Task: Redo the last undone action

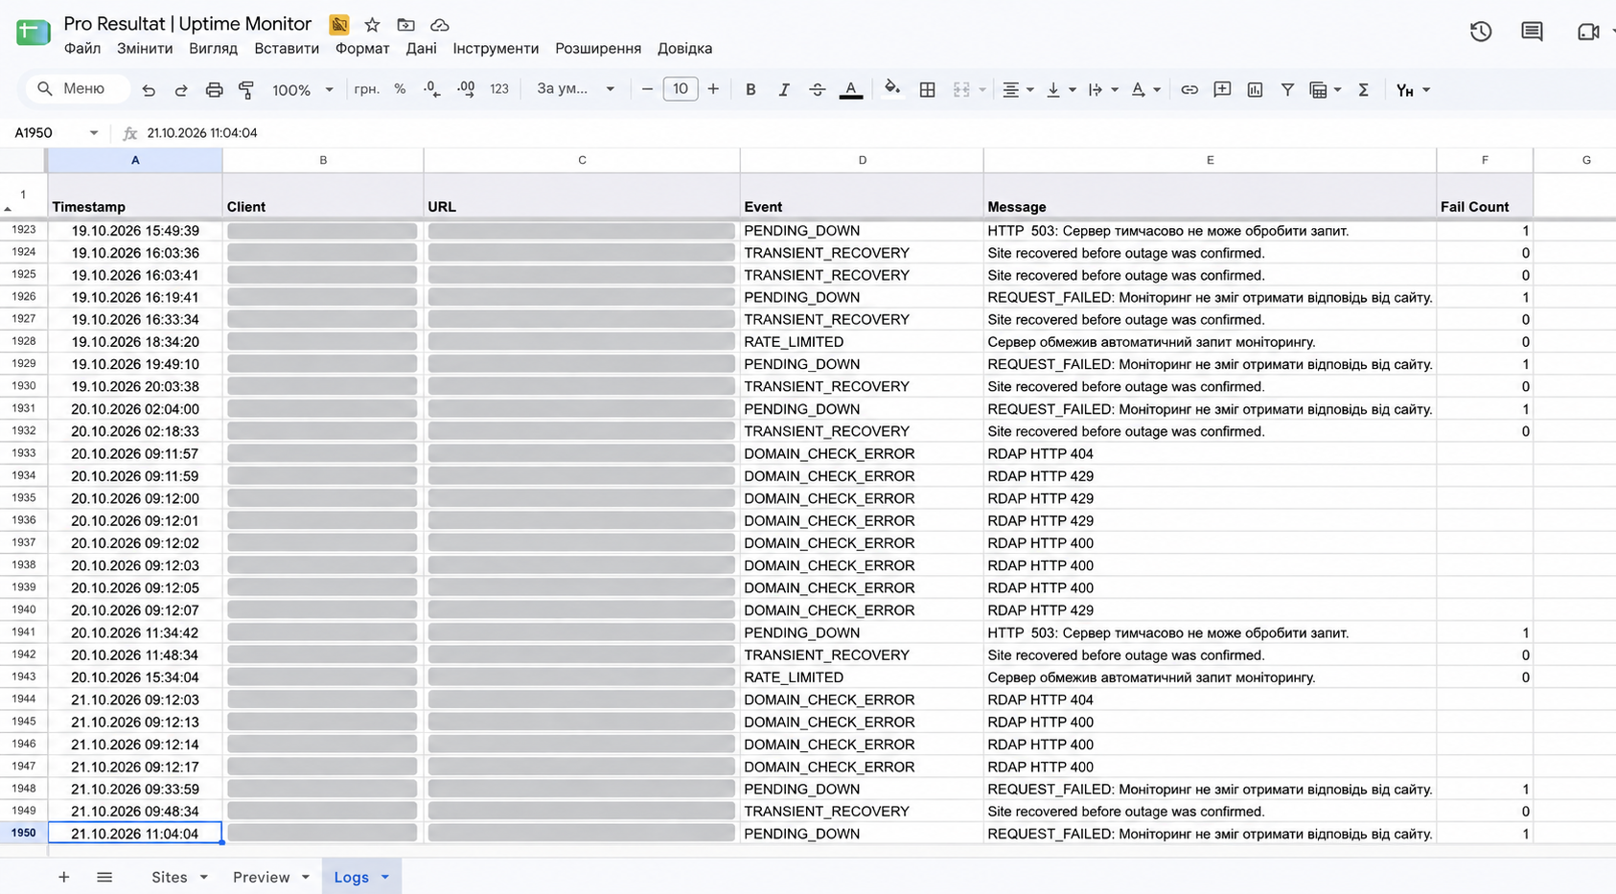Action: [x=181, y=90]
